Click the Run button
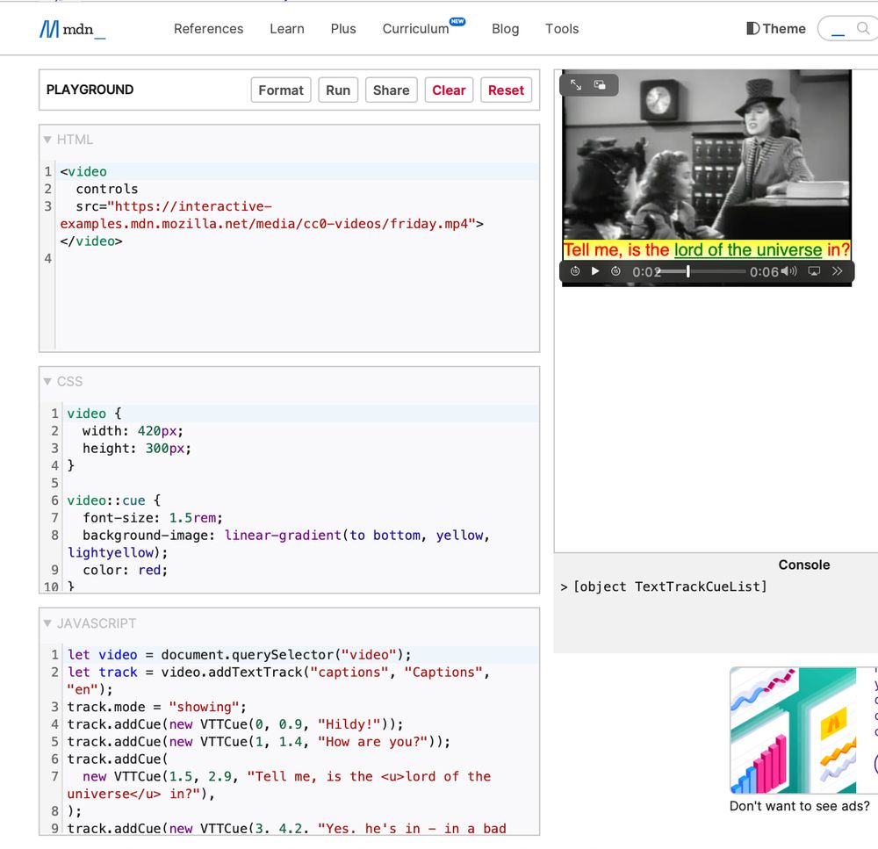 [338, 90]
